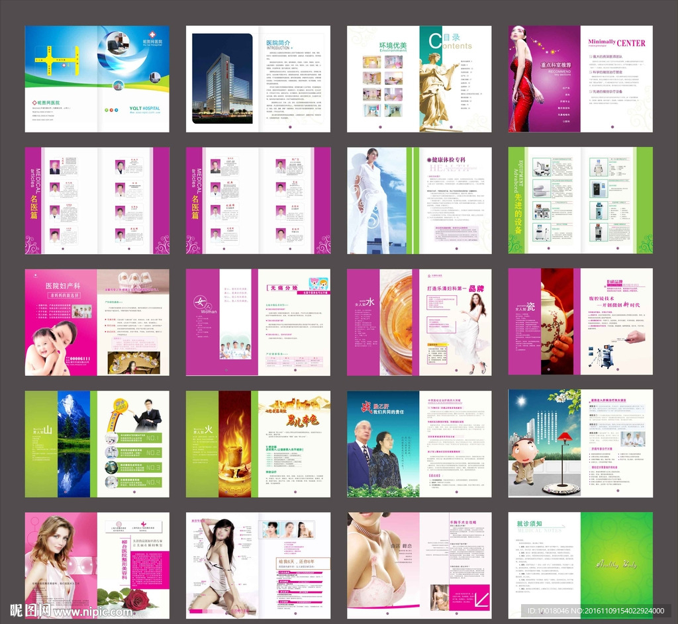Select the 我们共同的责任 headline
Screen dimensions: 678x624
tap(388, 412)
